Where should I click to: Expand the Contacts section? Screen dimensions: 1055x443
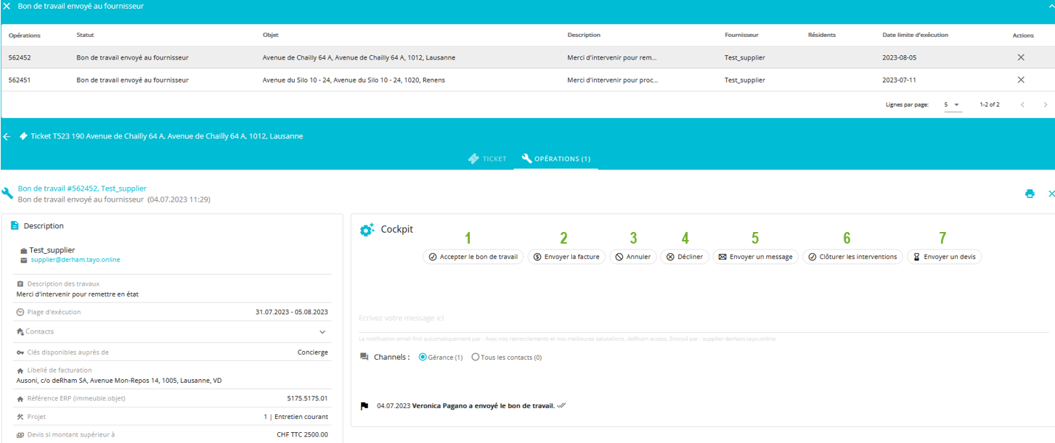coord(322,332)
